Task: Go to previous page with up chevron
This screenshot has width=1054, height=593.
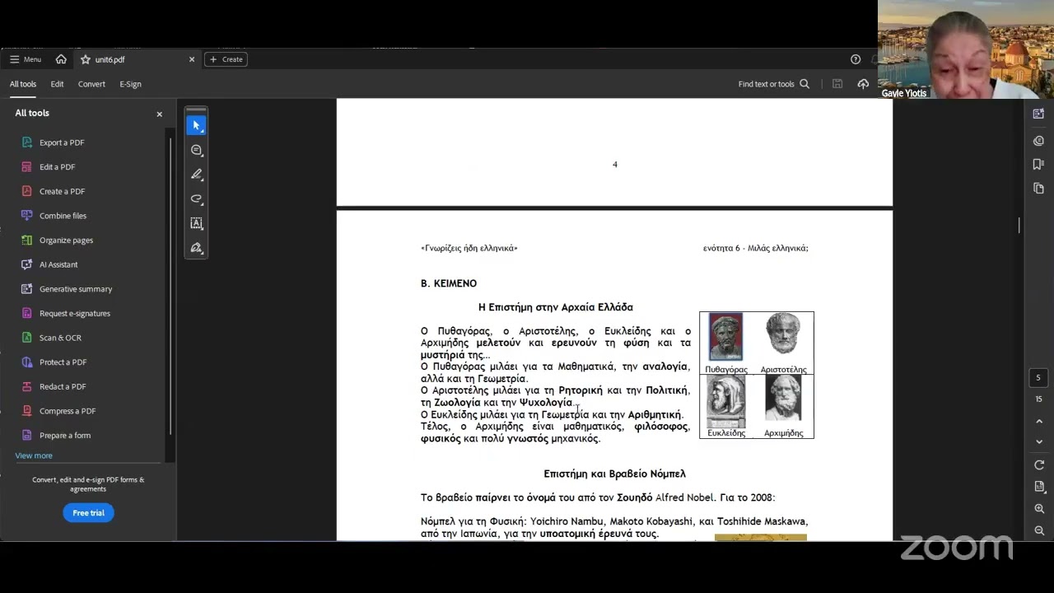Action: coord(1039,422)
